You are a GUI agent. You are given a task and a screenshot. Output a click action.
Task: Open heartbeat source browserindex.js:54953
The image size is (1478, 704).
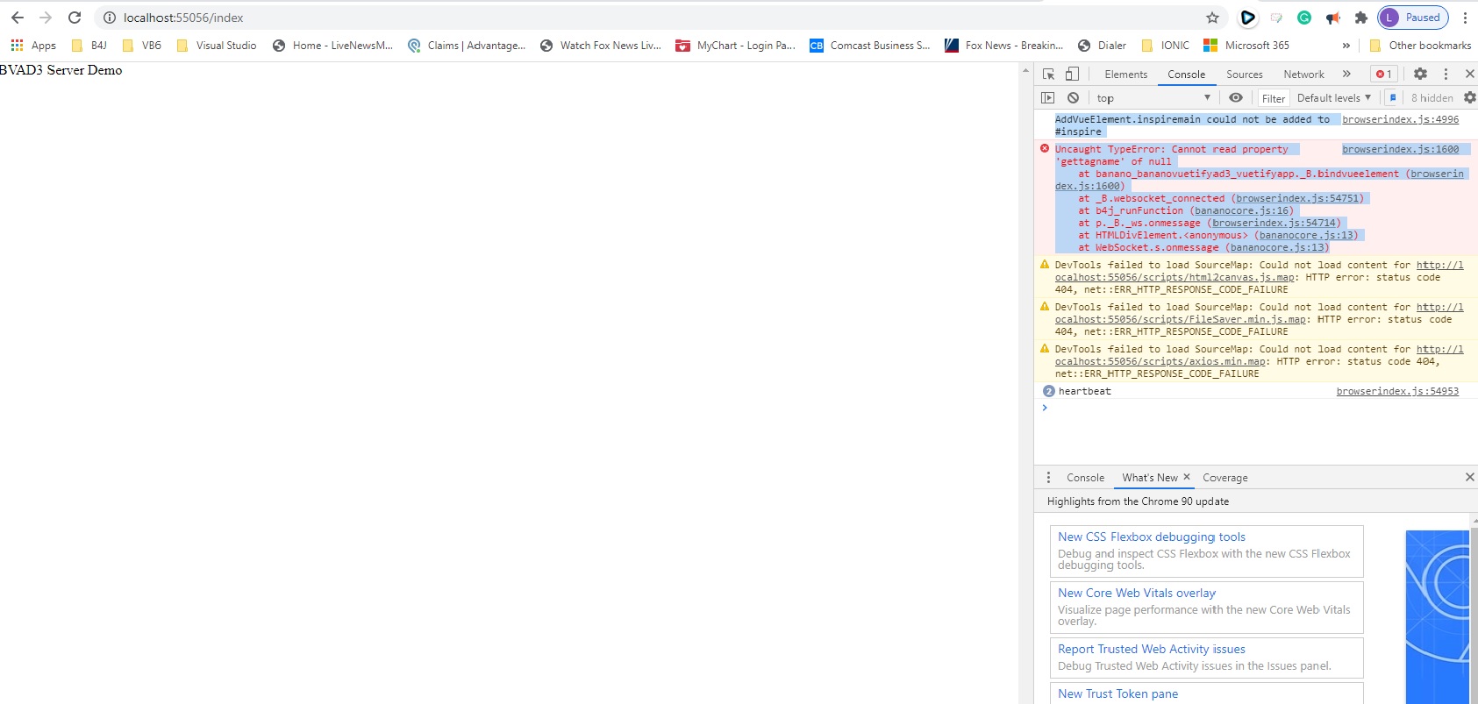coord(1397,391)
